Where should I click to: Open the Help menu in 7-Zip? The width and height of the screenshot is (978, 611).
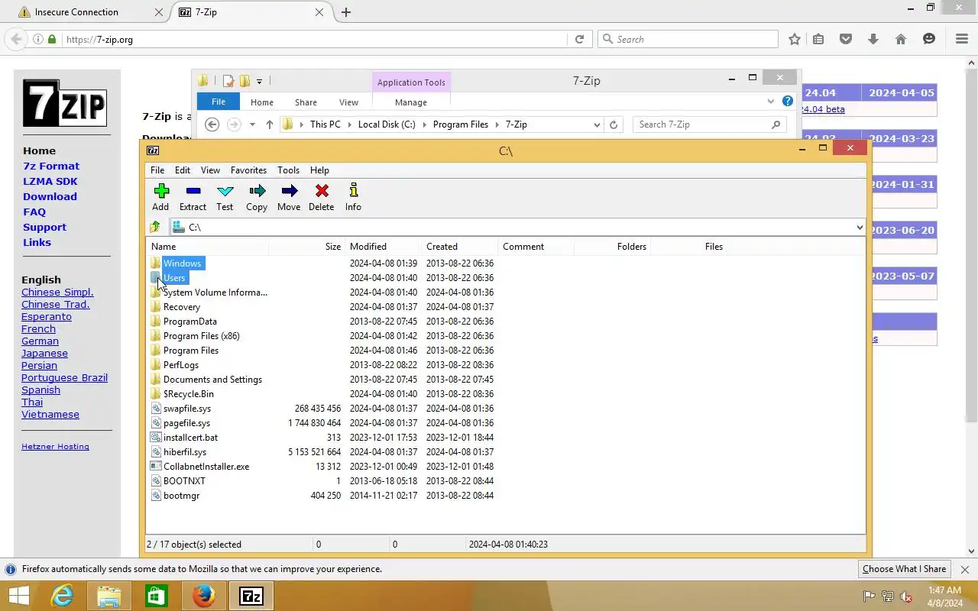[x=319, y=170]
